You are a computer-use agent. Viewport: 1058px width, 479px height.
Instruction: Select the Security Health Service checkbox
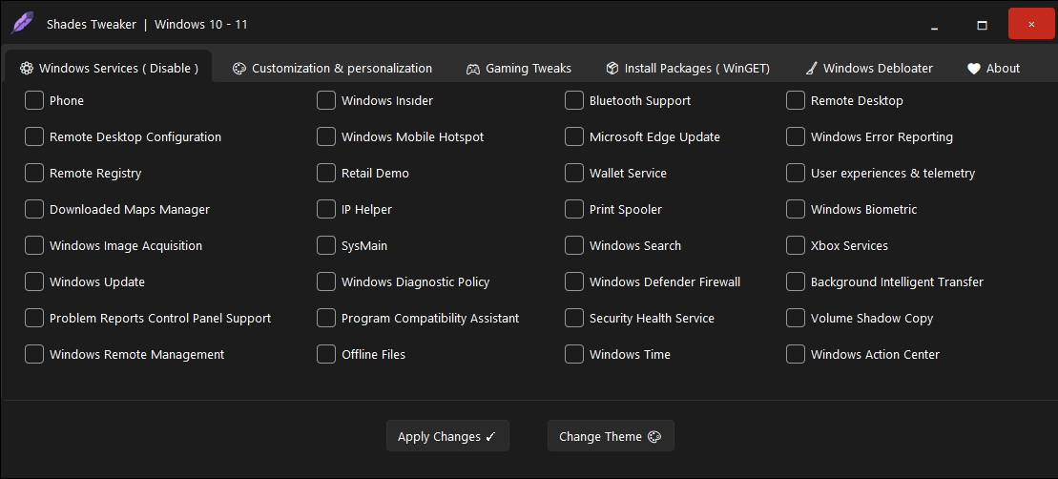coord(574,318)
